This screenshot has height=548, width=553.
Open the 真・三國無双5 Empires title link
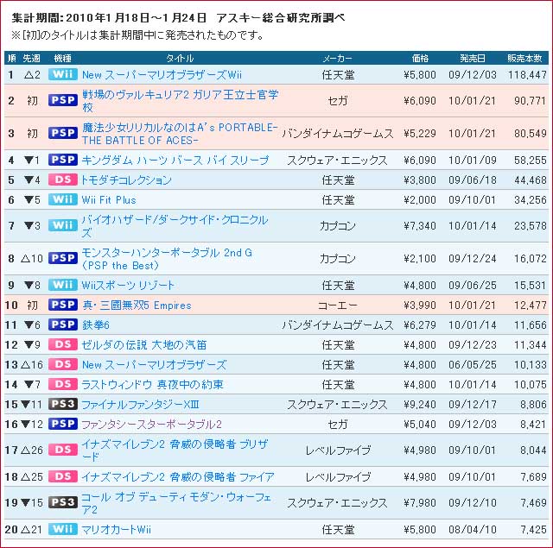pos(137,305)
